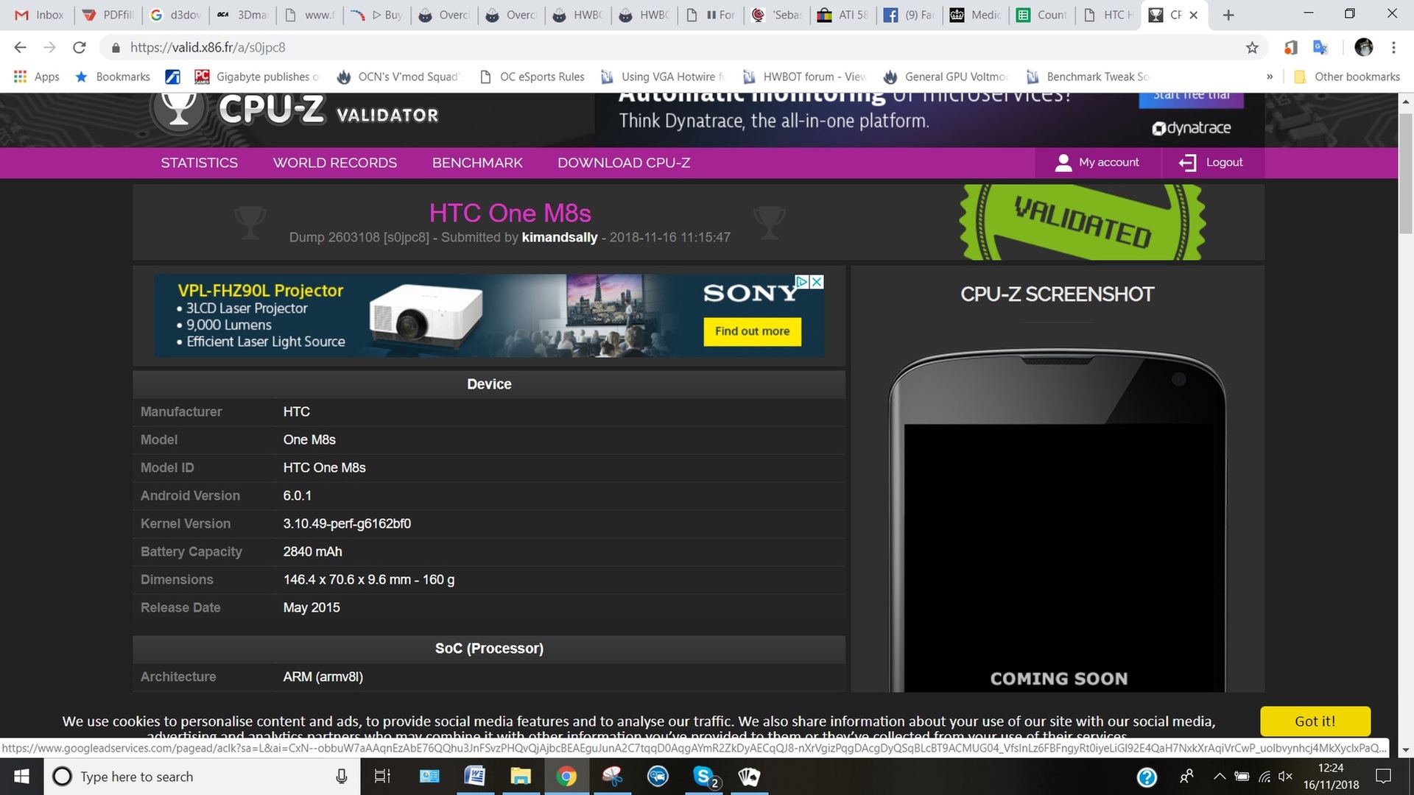Reload the page with refresh icon
The image size is (1414, 795).
80,47
